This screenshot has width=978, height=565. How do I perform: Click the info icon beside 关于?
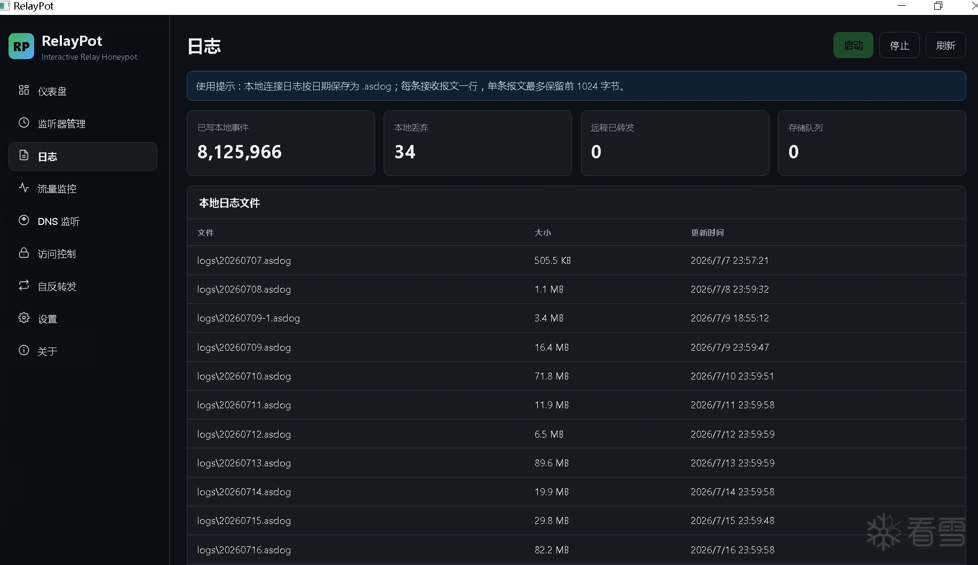coord(23,350)
